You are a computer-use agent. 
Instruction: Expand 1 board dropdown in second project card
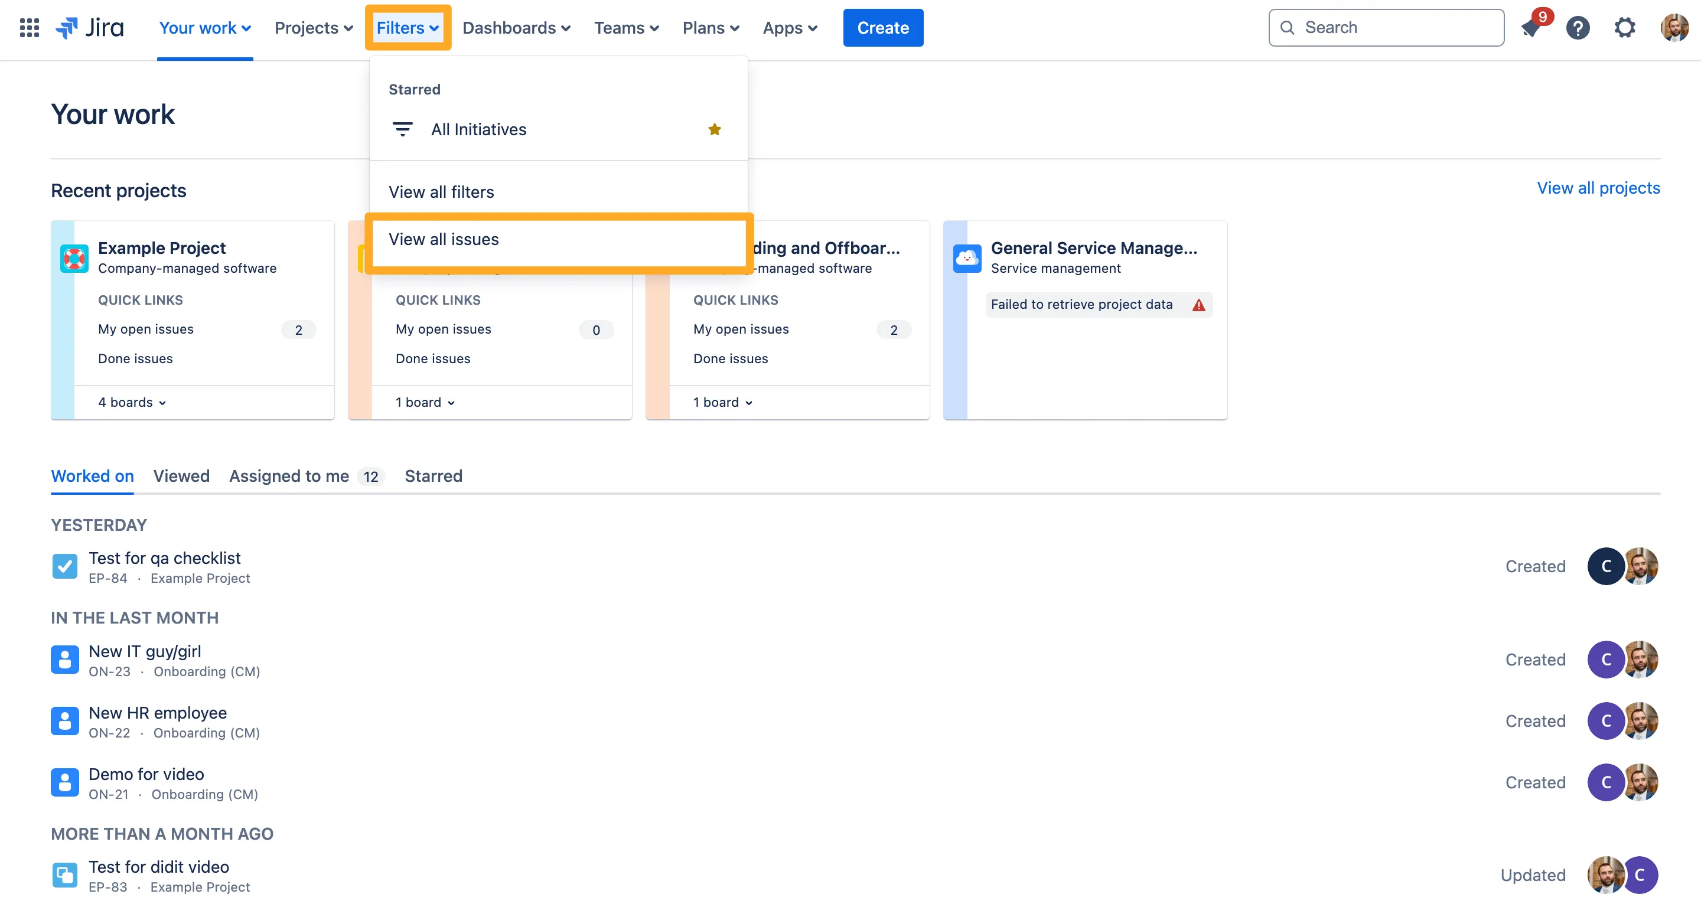(425, 402)
